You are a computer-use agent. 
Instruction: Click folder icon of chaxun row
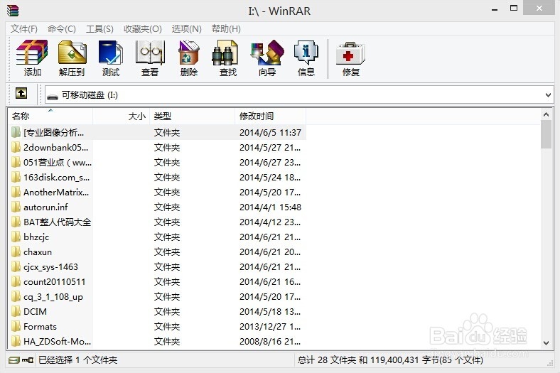[x=16, y=252]
